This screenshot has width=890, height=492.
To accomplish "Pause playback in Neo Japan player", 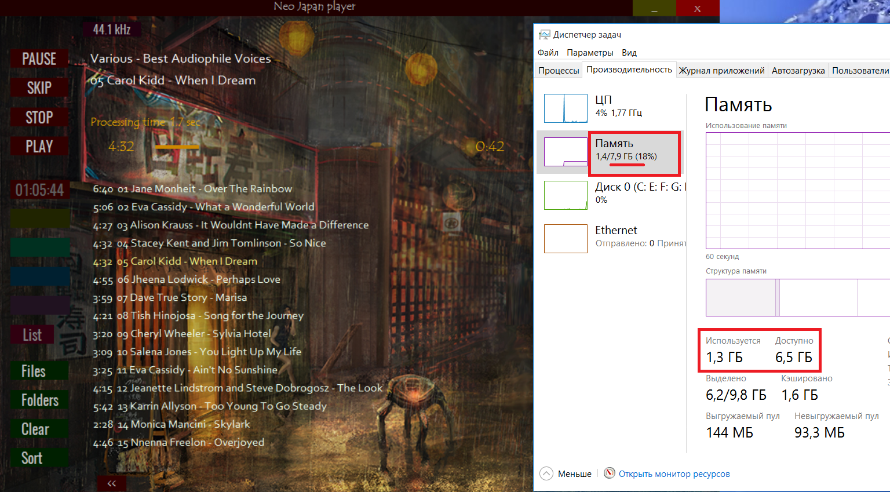I will (x=39, y=59).
